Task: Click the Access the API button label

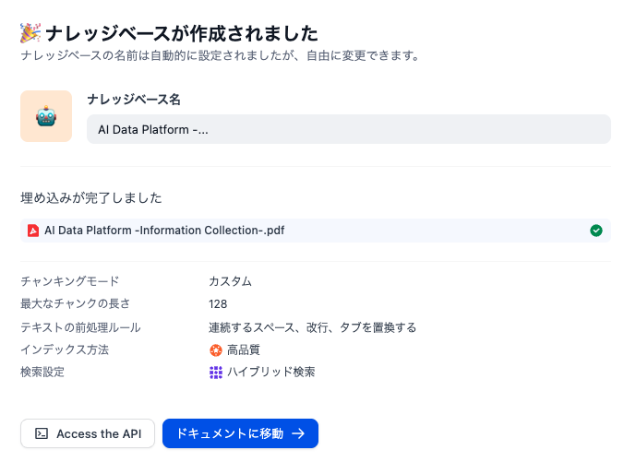Action: click(x=99, y=433)
